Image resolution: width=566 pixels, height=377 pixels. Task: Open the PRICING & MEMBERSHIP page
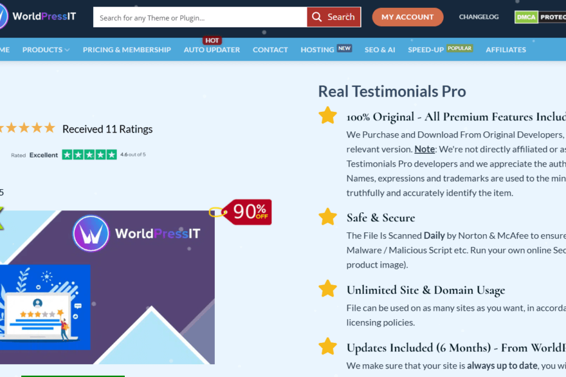[127, 50]
